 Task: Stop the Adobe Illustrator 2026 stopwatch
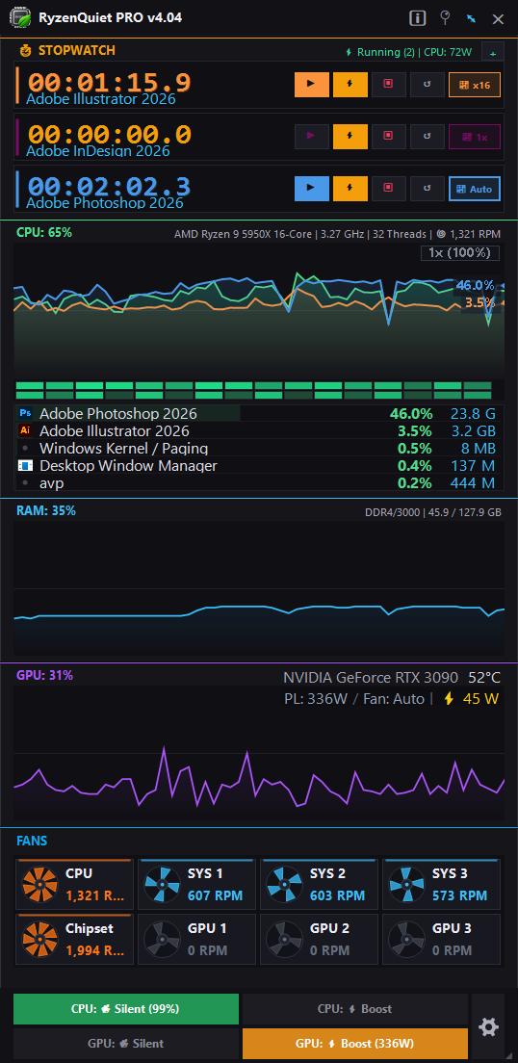pos(389,85)
